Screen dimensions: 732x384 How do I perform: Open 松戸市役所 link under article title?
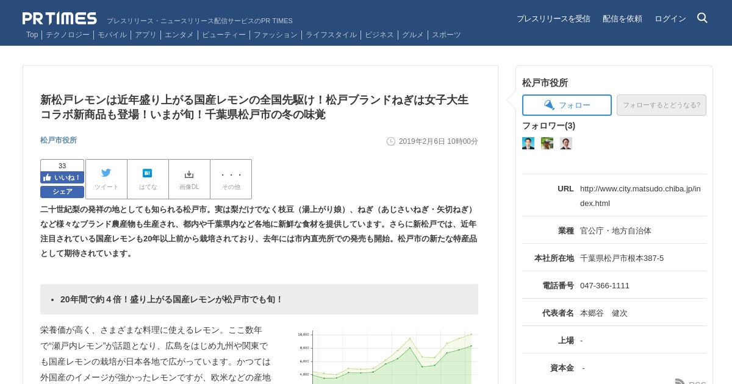(59, 140)
